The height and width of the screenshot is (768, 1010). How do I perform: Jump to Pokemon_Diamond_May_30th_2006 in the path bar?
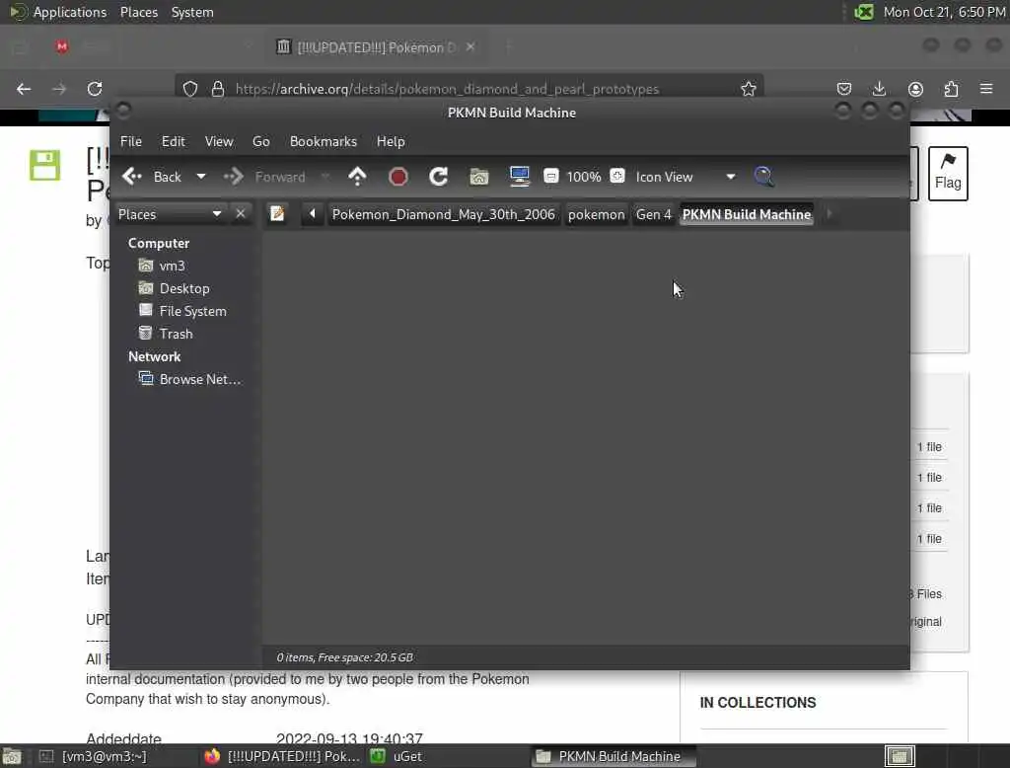coord(443,214)
